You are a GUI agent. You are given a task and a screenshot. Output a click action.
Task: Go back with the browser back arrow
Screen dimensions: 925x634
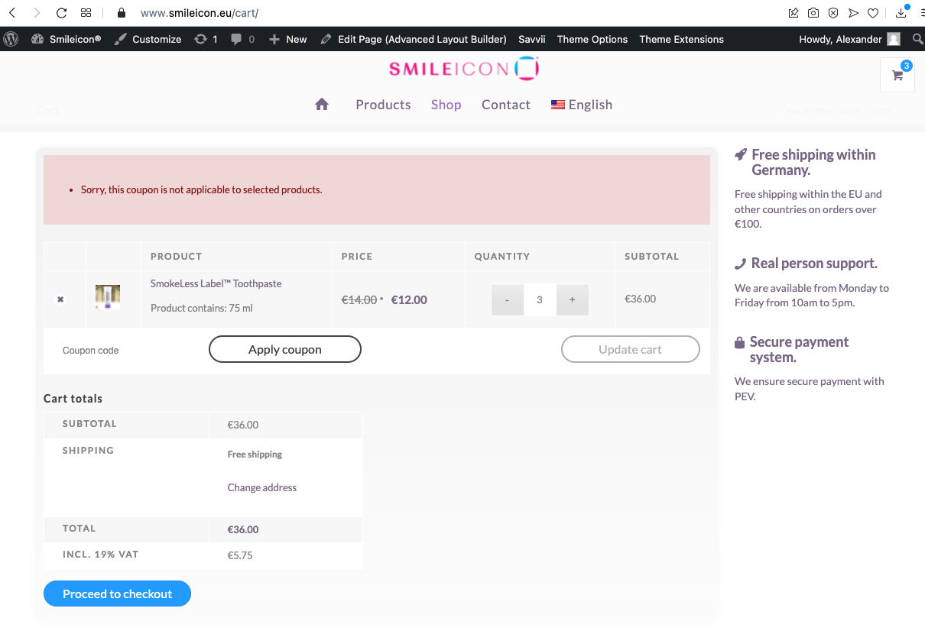[x=13, y=13]
